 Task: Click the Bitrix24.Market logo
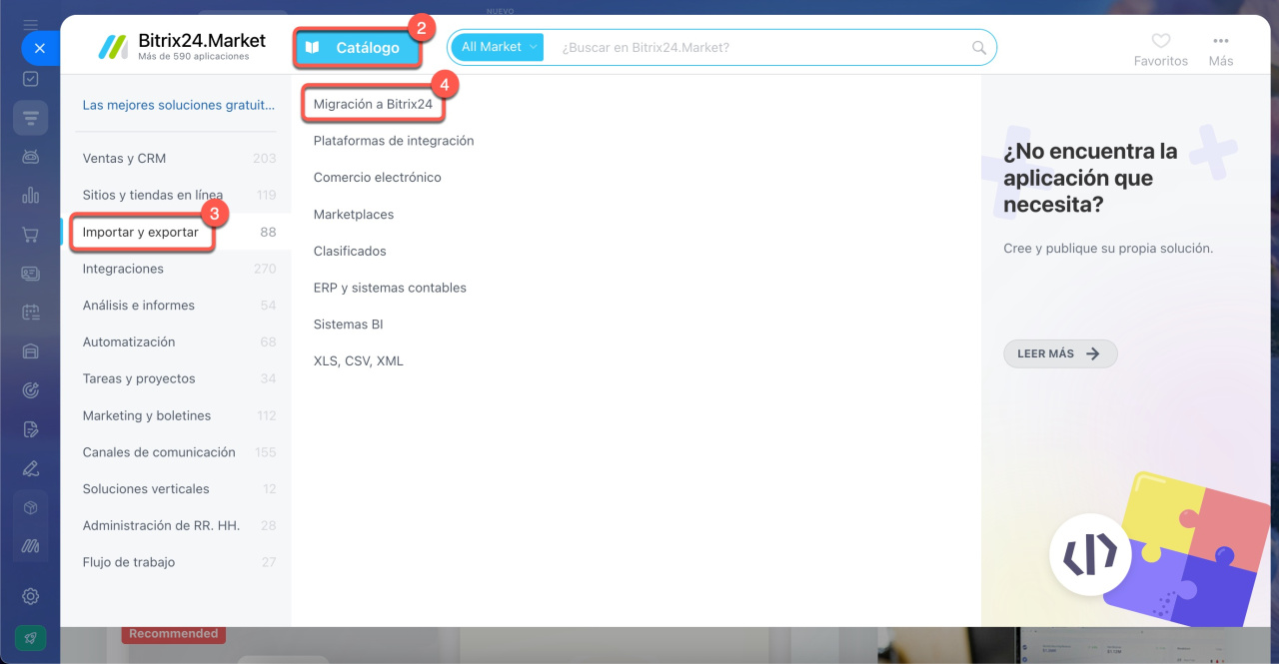[182, 46]
